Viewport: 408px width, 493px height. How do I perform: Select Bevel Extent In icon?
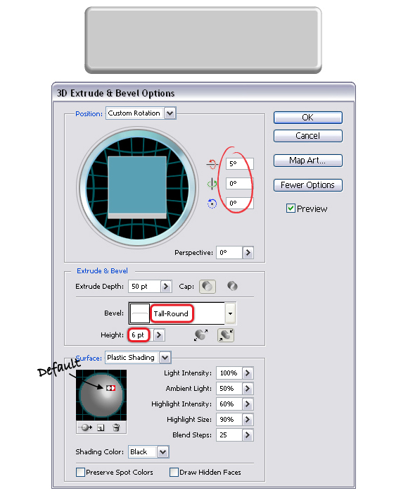[226, 335]
